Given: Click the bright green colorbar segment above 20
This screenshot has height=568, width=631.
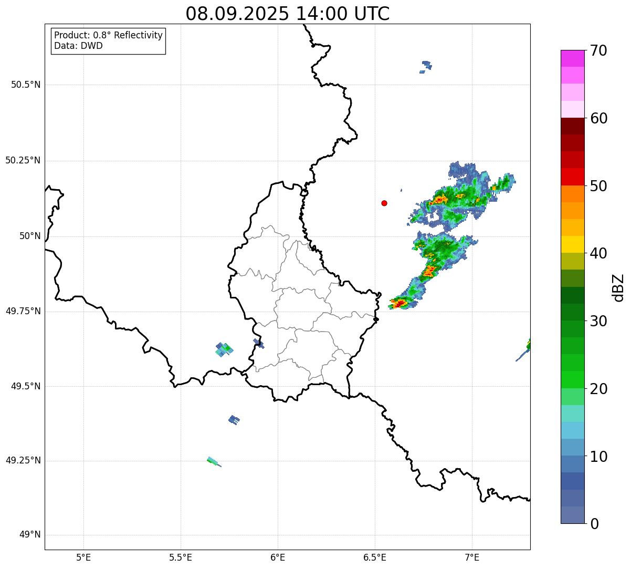Looking at the screenshot, I should point(573,379).
